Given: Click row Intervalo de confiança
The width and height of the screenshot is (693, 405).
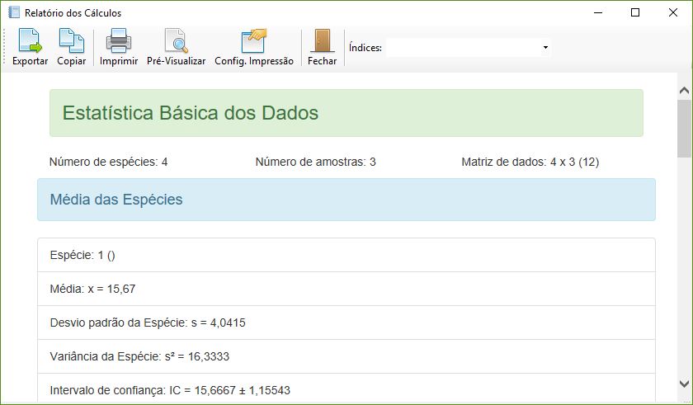Looking at the screenshot, I should pos(346,389).
